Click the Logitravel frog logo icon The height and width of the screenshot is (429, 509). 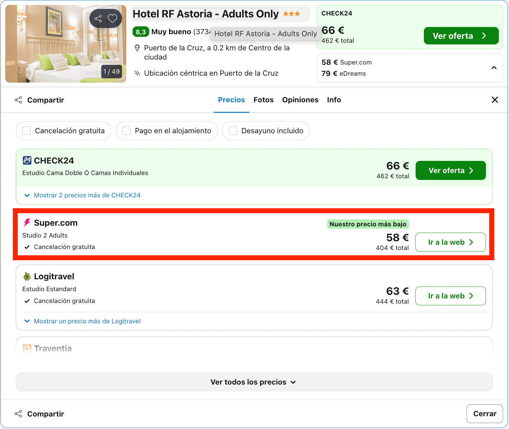pyautogui.click(x=27, y=276)
